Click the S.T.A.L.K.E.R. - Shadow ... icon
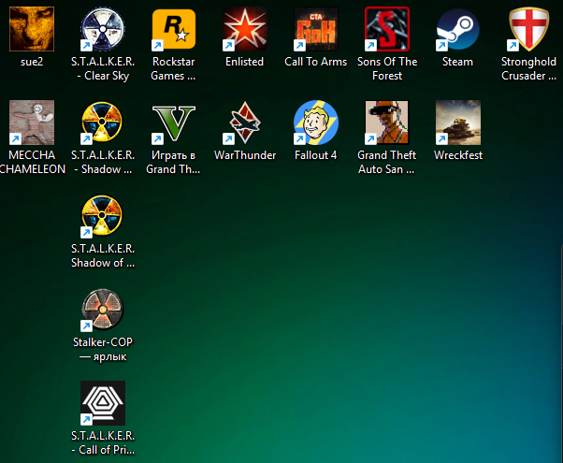This screenshot has height=463, width=563. tap(103, 123)
